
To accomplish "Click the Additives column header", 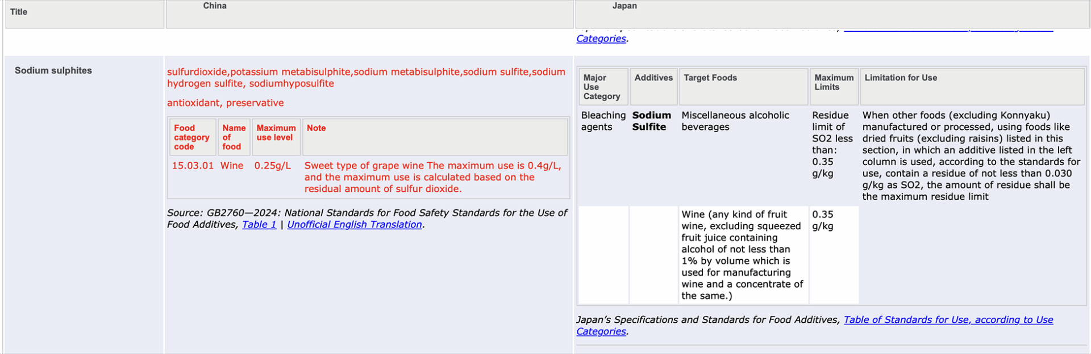I will 653,87.
